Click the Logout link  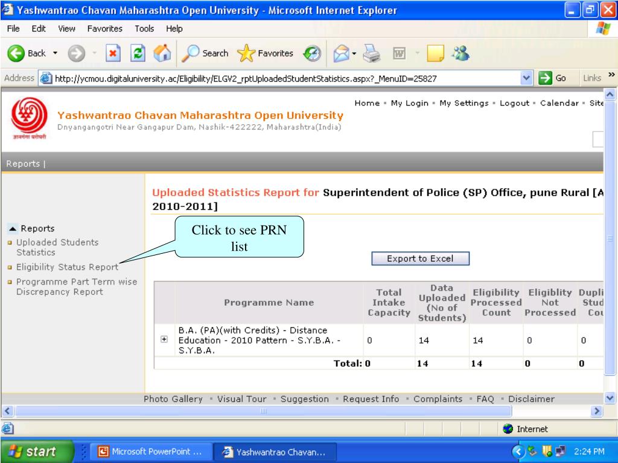tap(514, 103)
